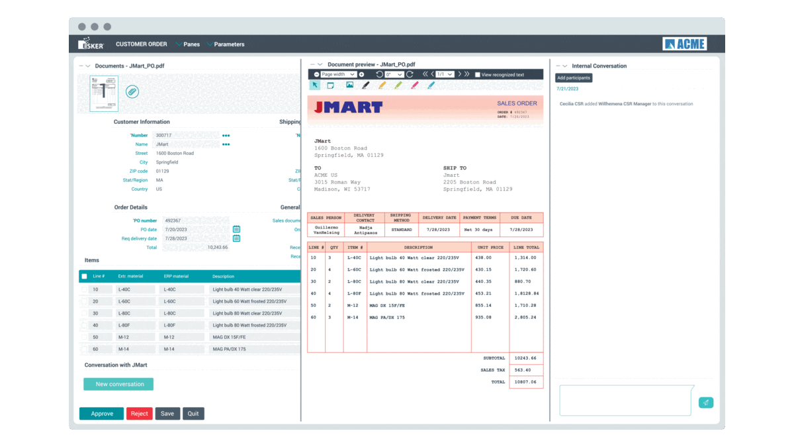
Task: Check the box for line 10
Action: pos(84,289)
